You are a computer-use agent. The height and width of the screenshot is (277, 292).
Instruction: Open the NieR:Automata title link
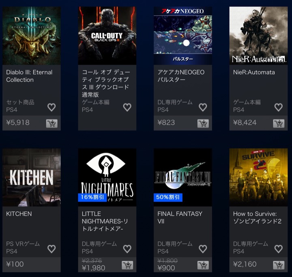pos(254,72)
